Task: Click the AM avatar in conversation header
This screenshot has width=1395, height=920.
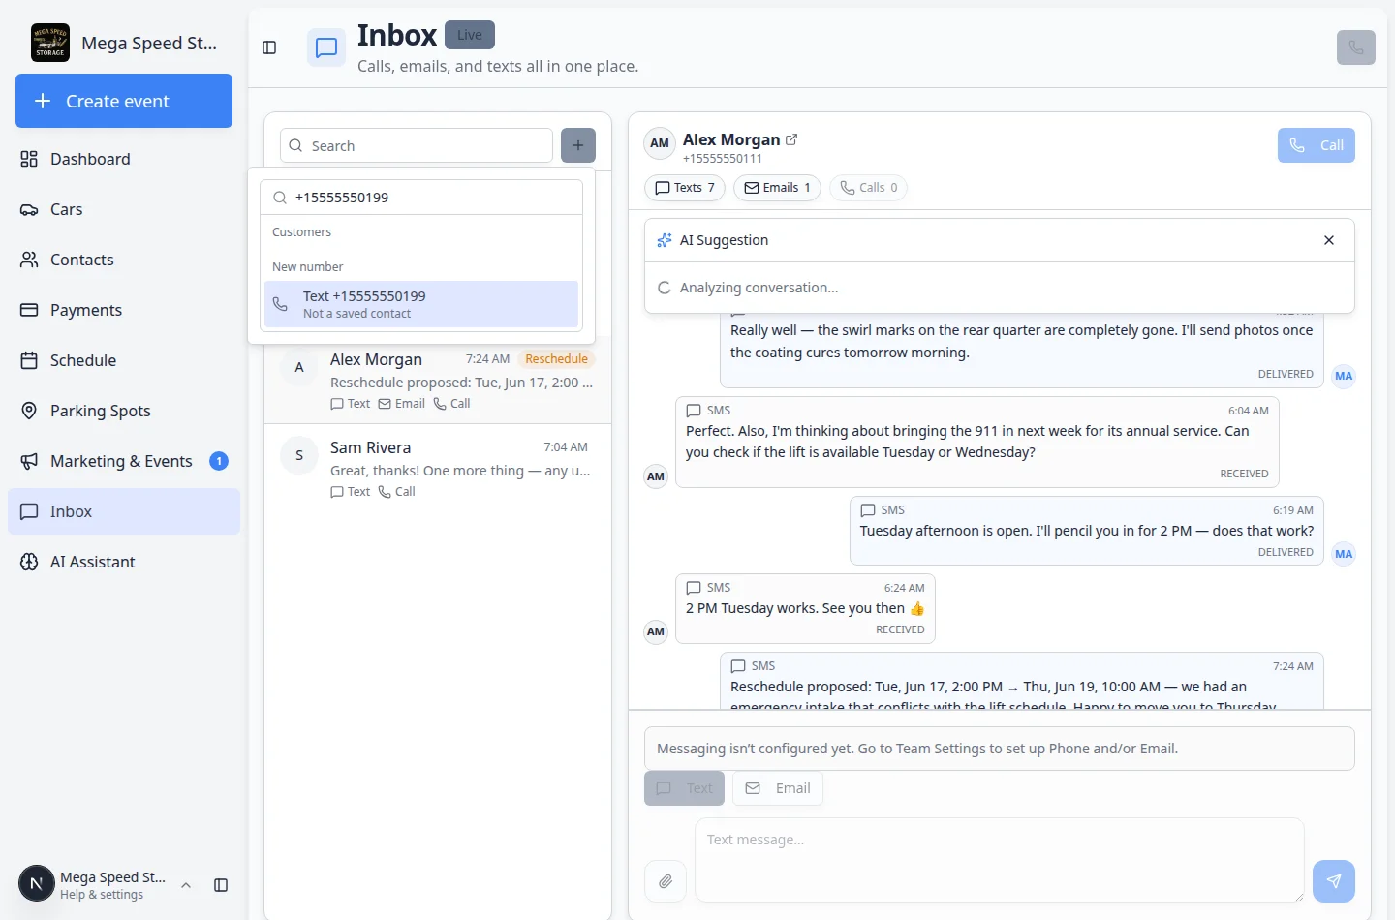Action: tap(660, 143)
